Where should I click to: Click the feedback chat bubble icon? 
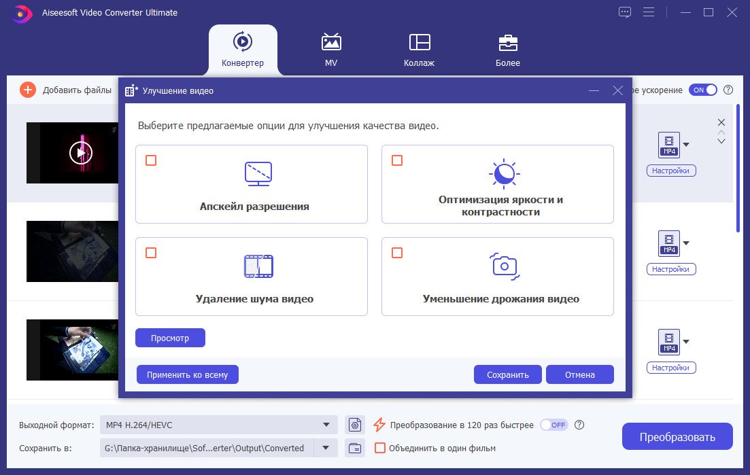pyautogui.click(x=625, y=12)
